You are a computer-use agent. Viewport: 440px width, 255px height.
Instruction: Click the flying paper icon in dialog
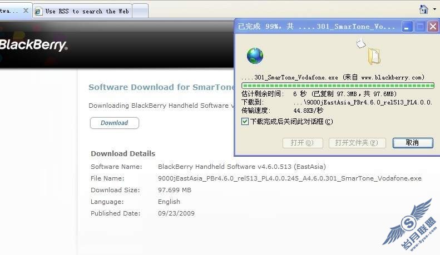tap(361, 43)
